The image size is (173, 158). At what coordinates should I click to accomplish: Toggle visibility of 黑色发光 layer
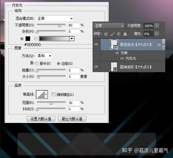[96, 44]
